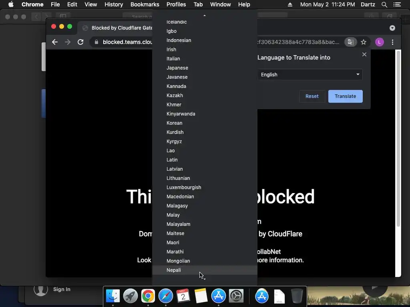Open Notification Center list icon
Screen dimensions: 410x307
[x=397, y=4]
